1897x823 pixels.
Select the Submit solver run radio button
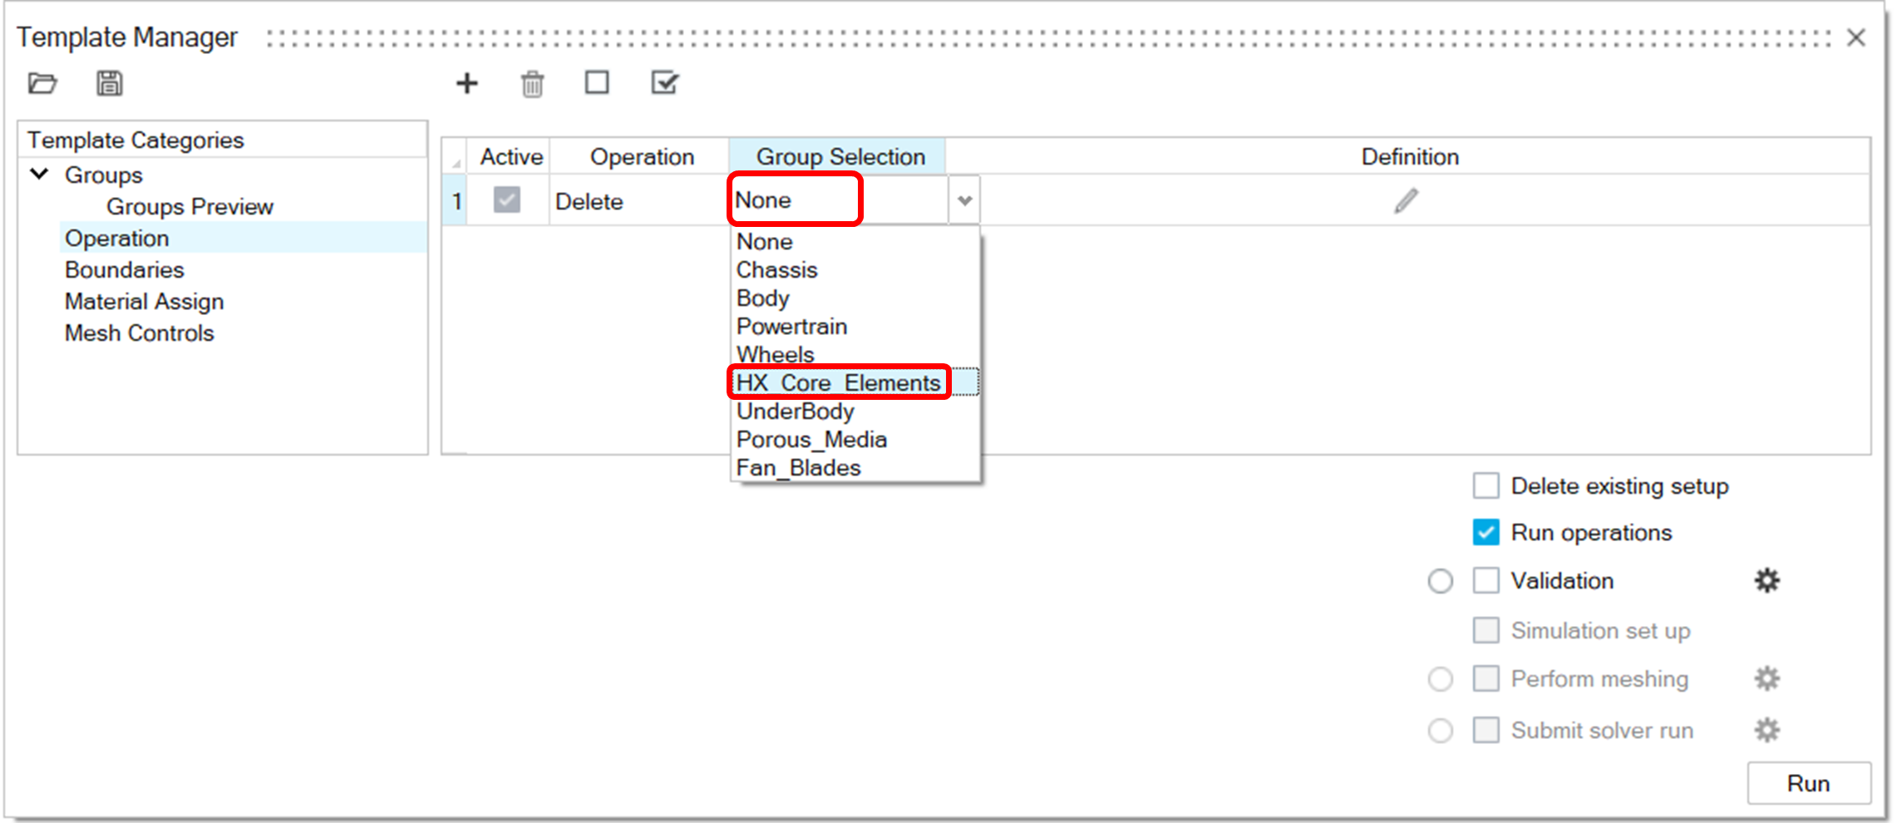coord(1441,731)
